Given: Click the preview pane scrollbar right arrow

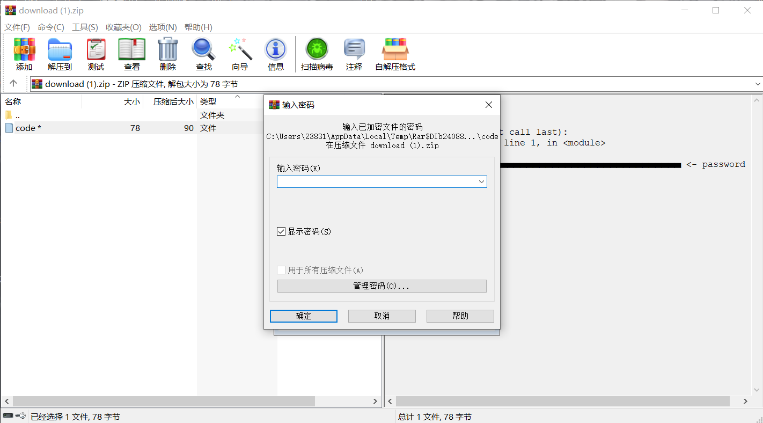Looking at the screenshot, I should tap(746, 402).
